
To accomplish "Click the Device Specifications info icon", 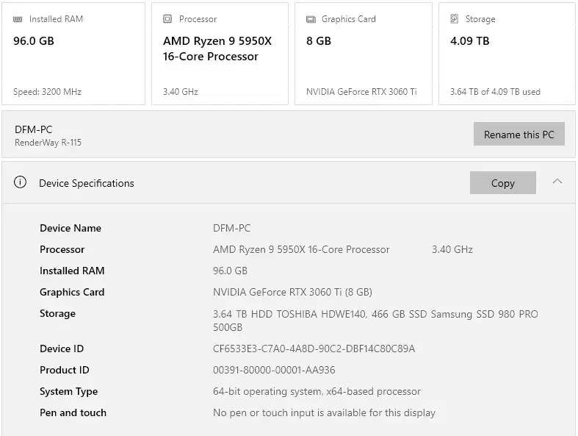I will 20,183.
